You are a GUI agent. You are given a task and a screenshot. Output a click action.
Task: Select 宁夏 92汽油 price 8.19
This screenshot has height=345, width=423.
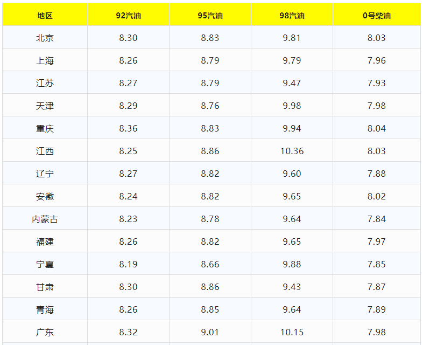tap(128, 265)
